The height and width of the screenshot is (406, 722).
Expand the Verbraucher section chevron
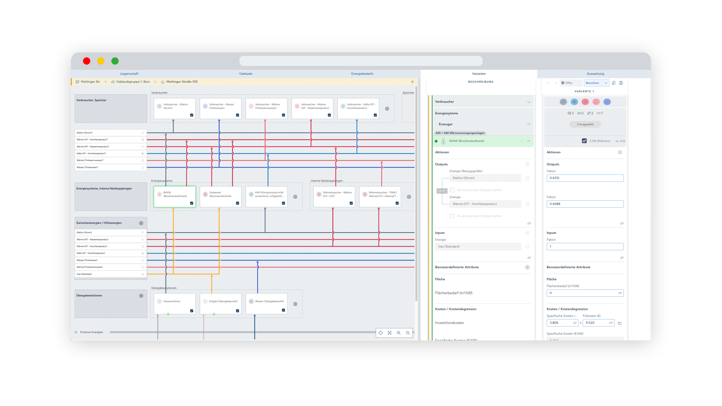[x=529, y=102]
